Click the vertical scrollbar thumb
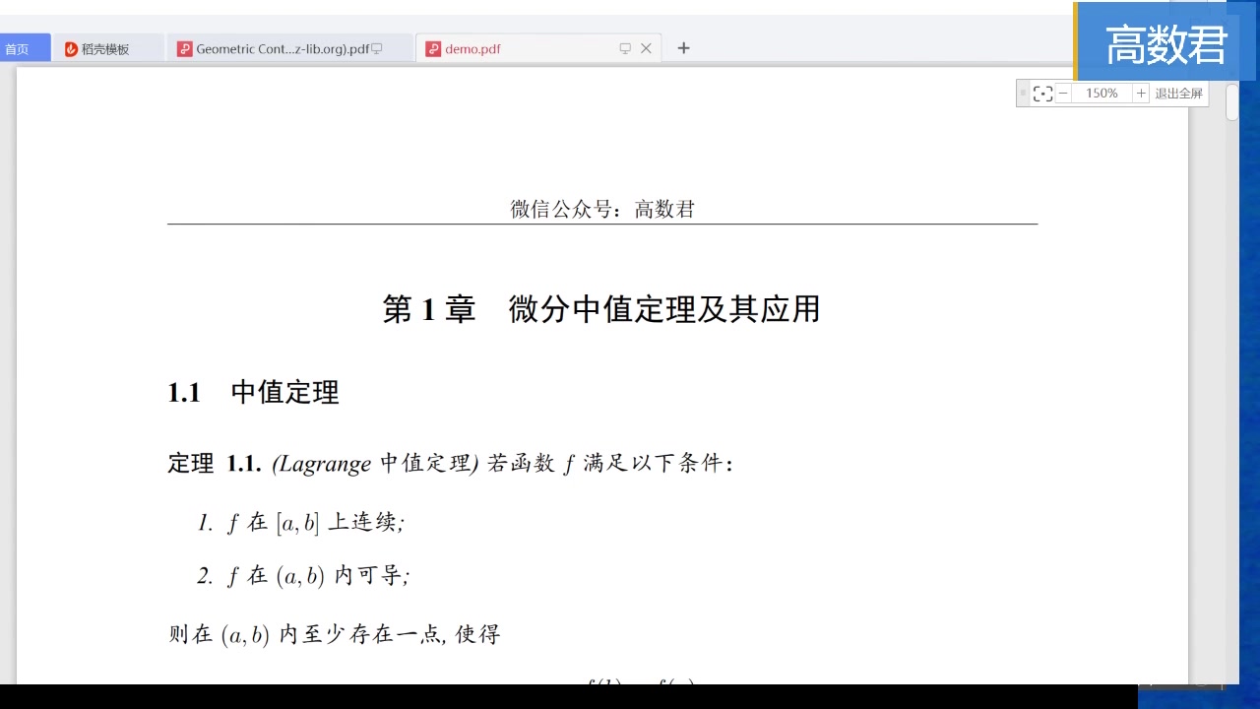Viewport: 1260px width, 709px height. [x=1231, y=102]
